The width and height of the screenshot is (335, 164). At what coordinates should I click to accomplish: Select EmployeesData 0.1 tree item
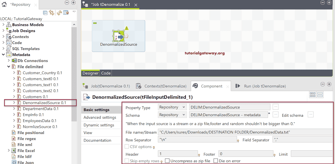coord(40,121)
